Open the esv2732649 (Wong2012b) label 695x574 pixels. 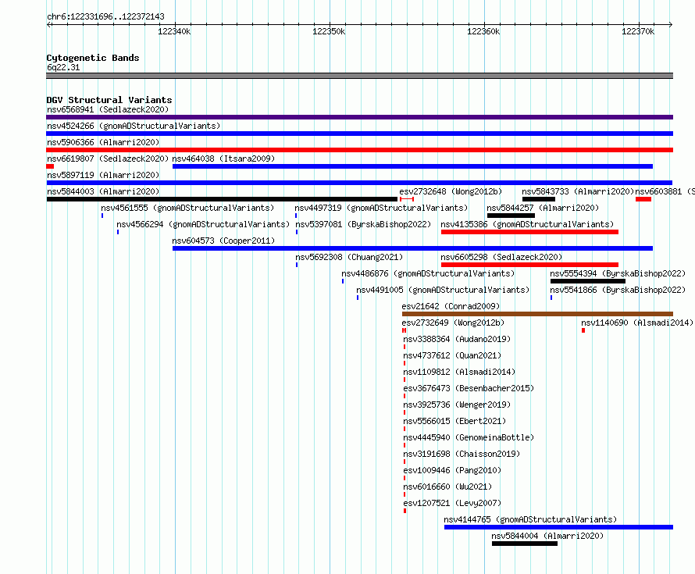[453, 323]
